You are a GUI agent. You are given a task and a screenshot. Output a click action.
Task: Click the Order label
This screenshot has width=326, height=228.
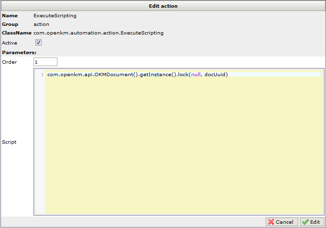pos(10,62)
